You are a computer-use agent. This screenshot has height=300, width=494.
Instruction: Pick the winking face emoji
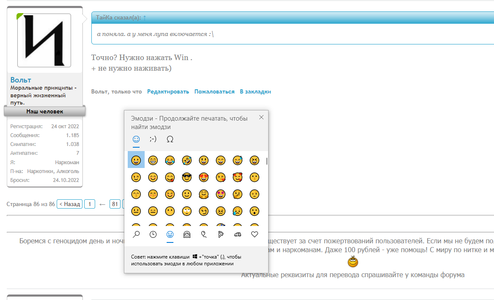coord(136,177)
